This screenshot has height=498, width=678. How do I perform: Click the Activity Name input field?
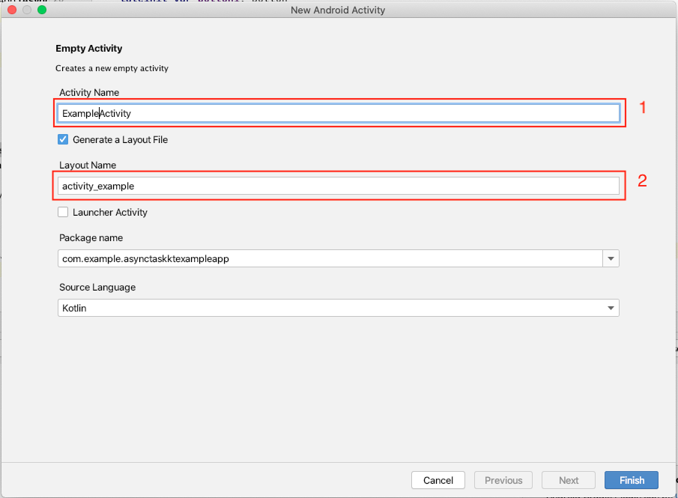click(x=339, y=113)
